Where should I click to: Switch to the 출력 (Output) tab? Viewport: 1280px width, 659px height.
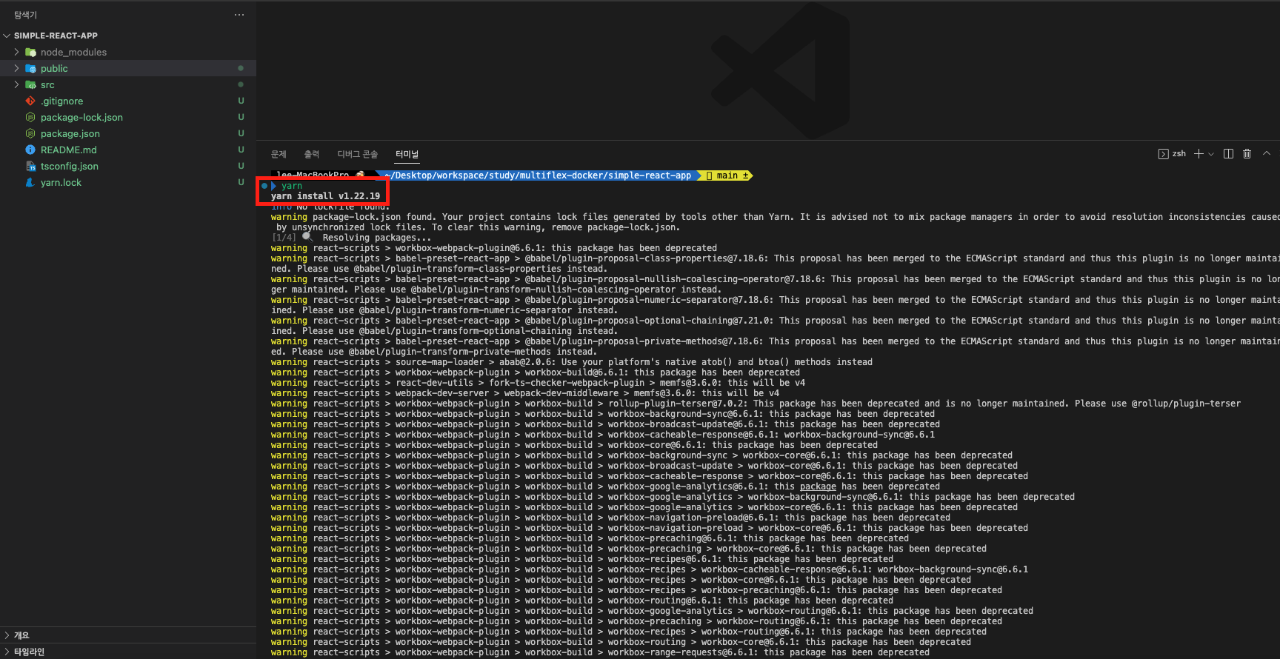pos(312,154)
